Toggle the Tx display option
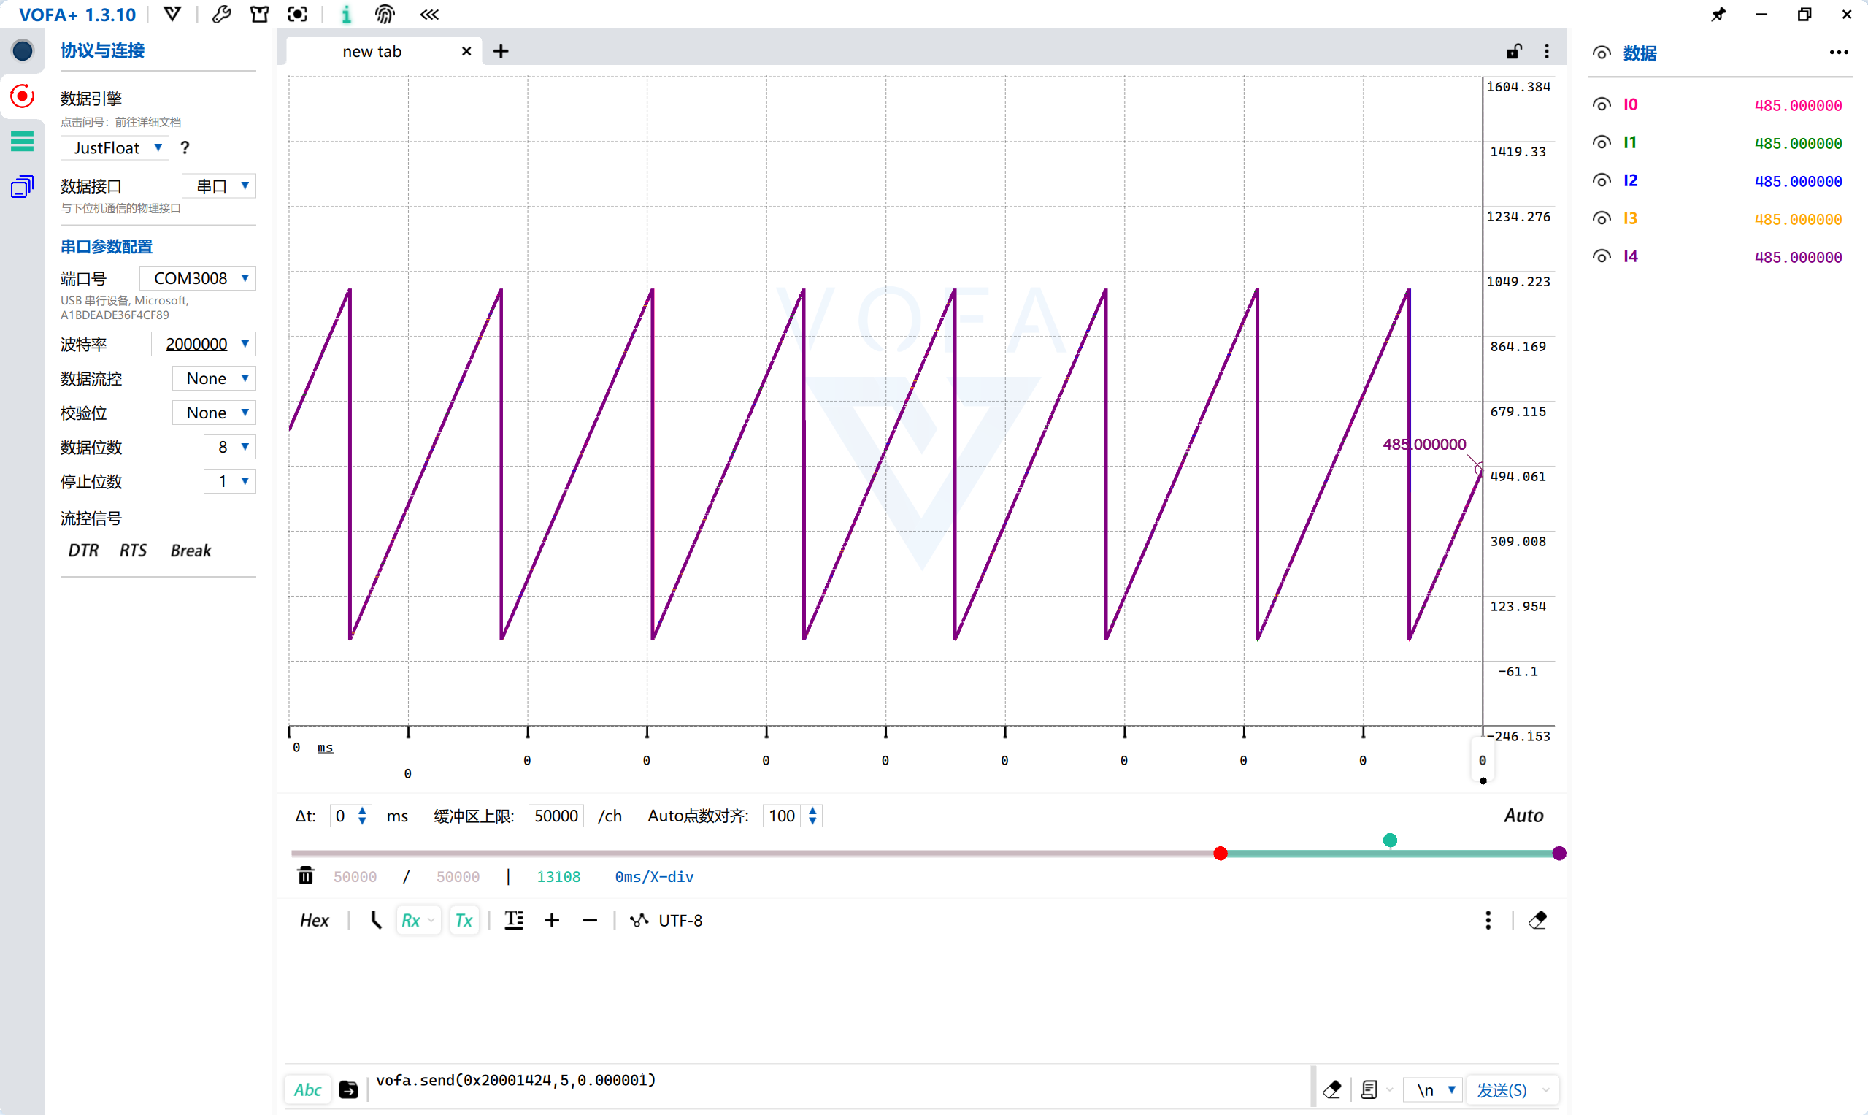Screen dimensions: 1868x1115 (x=464, y=920)
